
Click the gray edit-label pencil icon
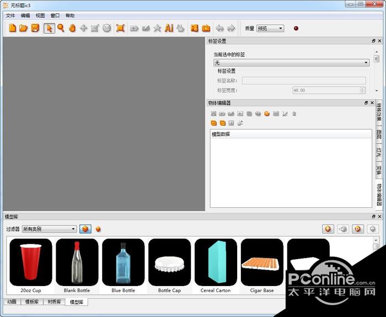[146, 28]
